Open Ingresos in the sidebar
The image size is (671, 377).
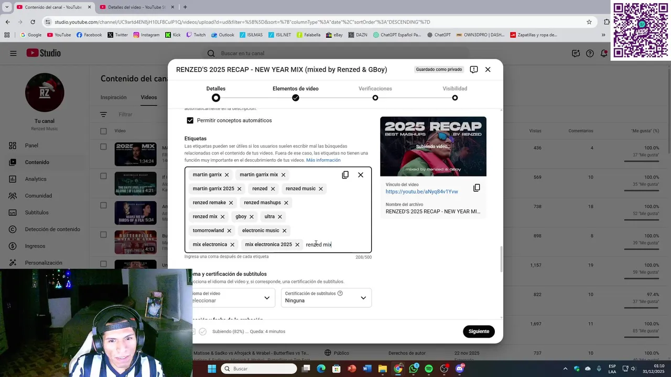point(35,246)
